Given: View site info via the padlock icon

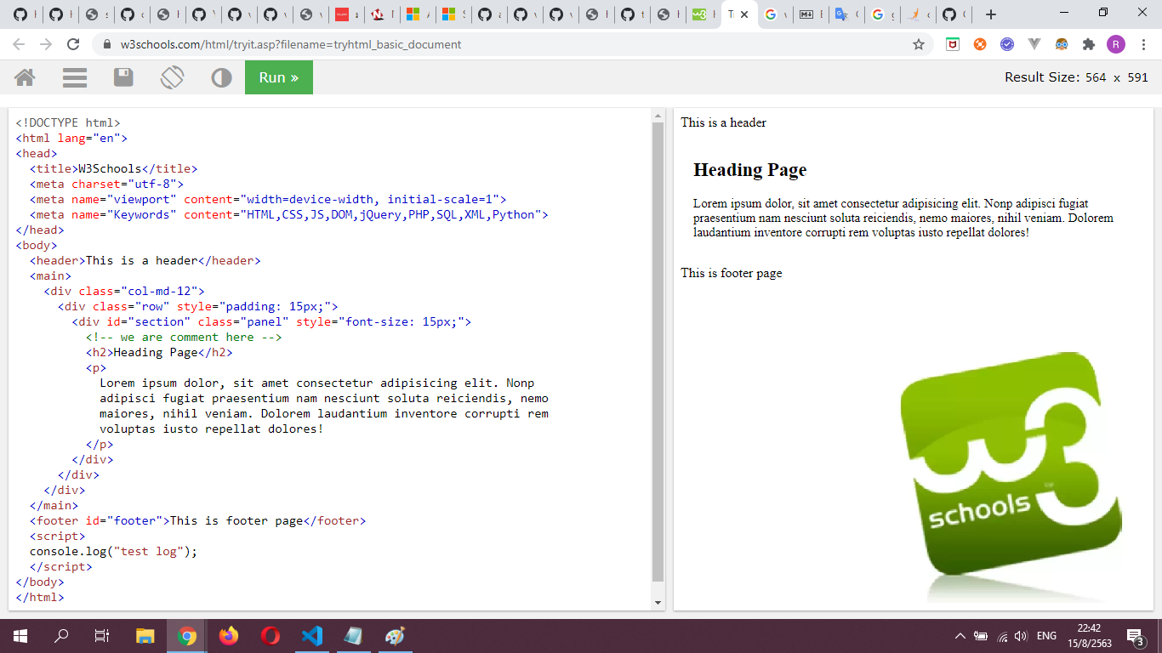Looking at the screenshot, I should (x=106, y=44).
